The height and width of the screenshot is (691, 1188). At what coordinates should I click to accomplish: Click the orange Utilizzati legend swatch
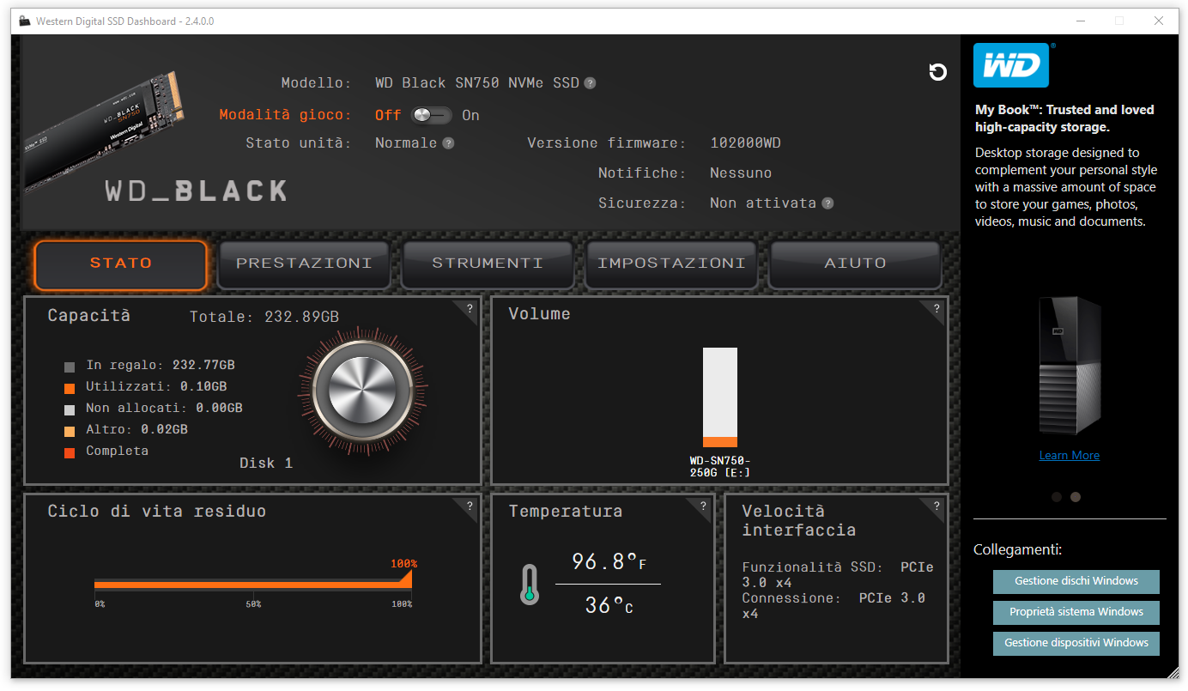(70, 388)
